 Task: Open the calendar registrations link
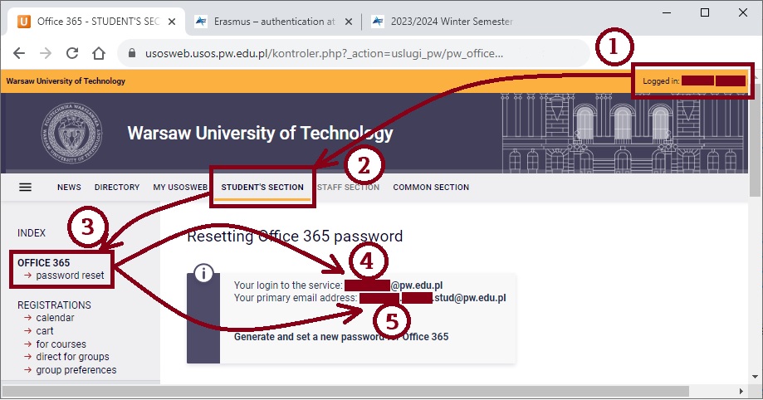click(55, 318)
